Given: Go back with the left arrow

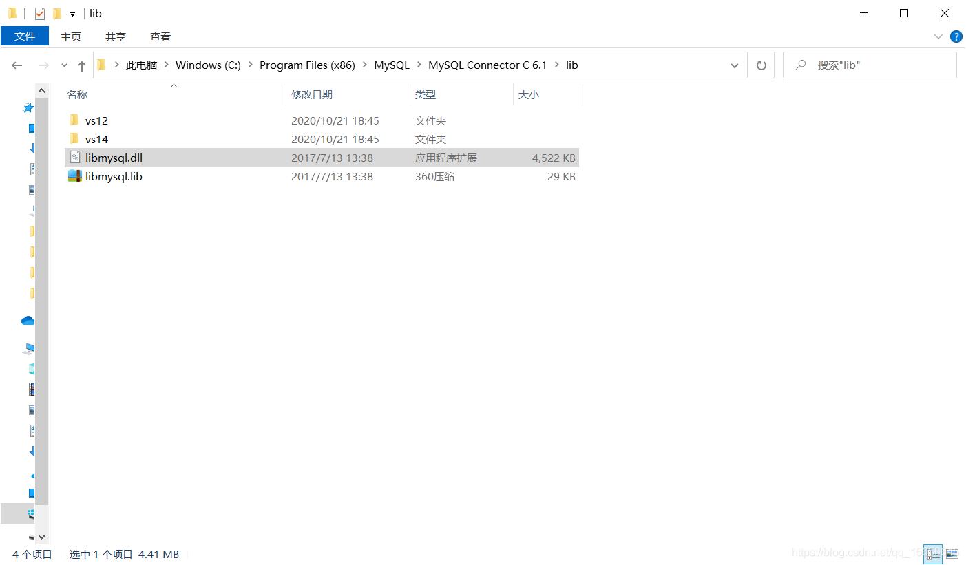Looking at the screenshot, I should coord(17,65).
